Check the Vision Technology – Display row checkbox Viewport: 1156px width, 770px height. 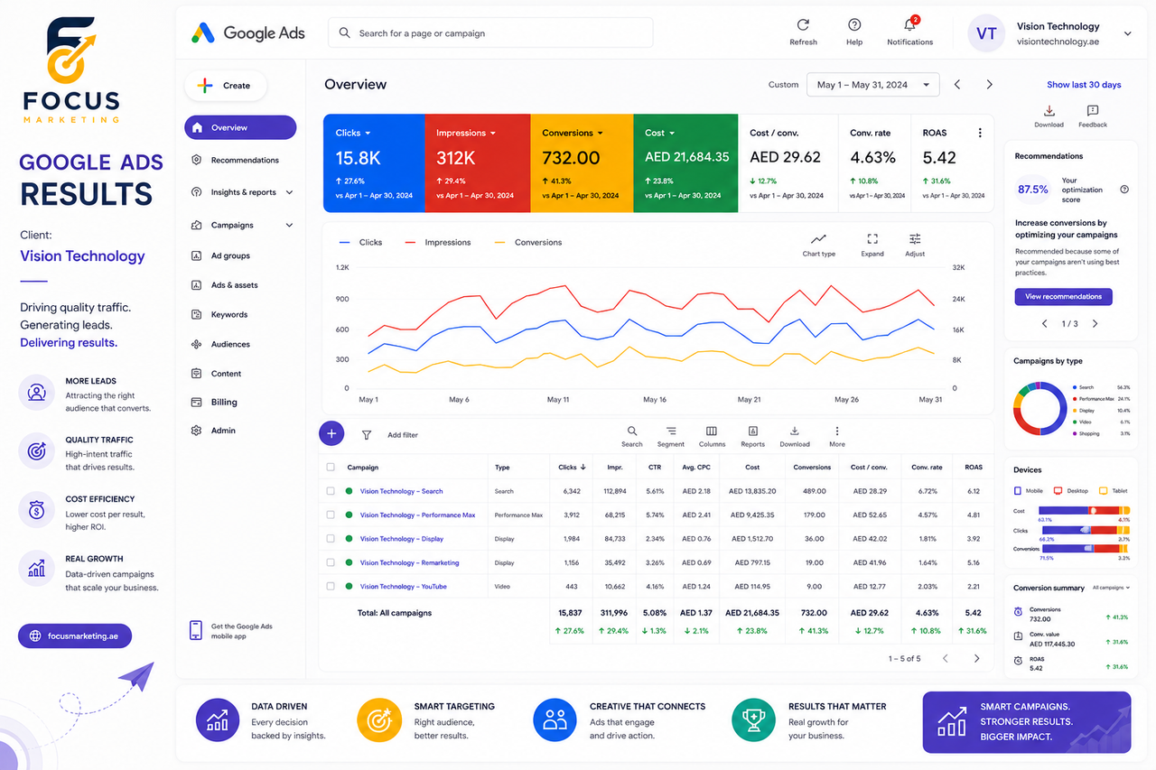point(331,539)
